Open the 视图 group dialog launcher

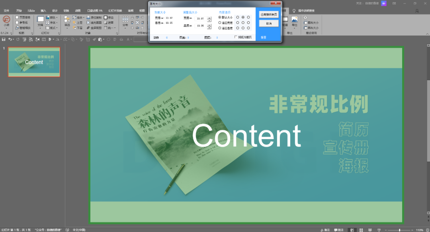tap(32, 33)
